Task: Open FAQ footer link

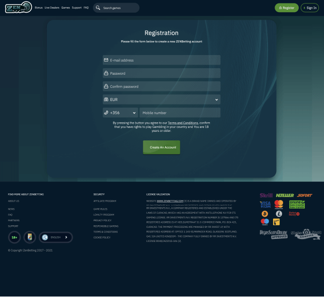Action: [x=10, y=215]
